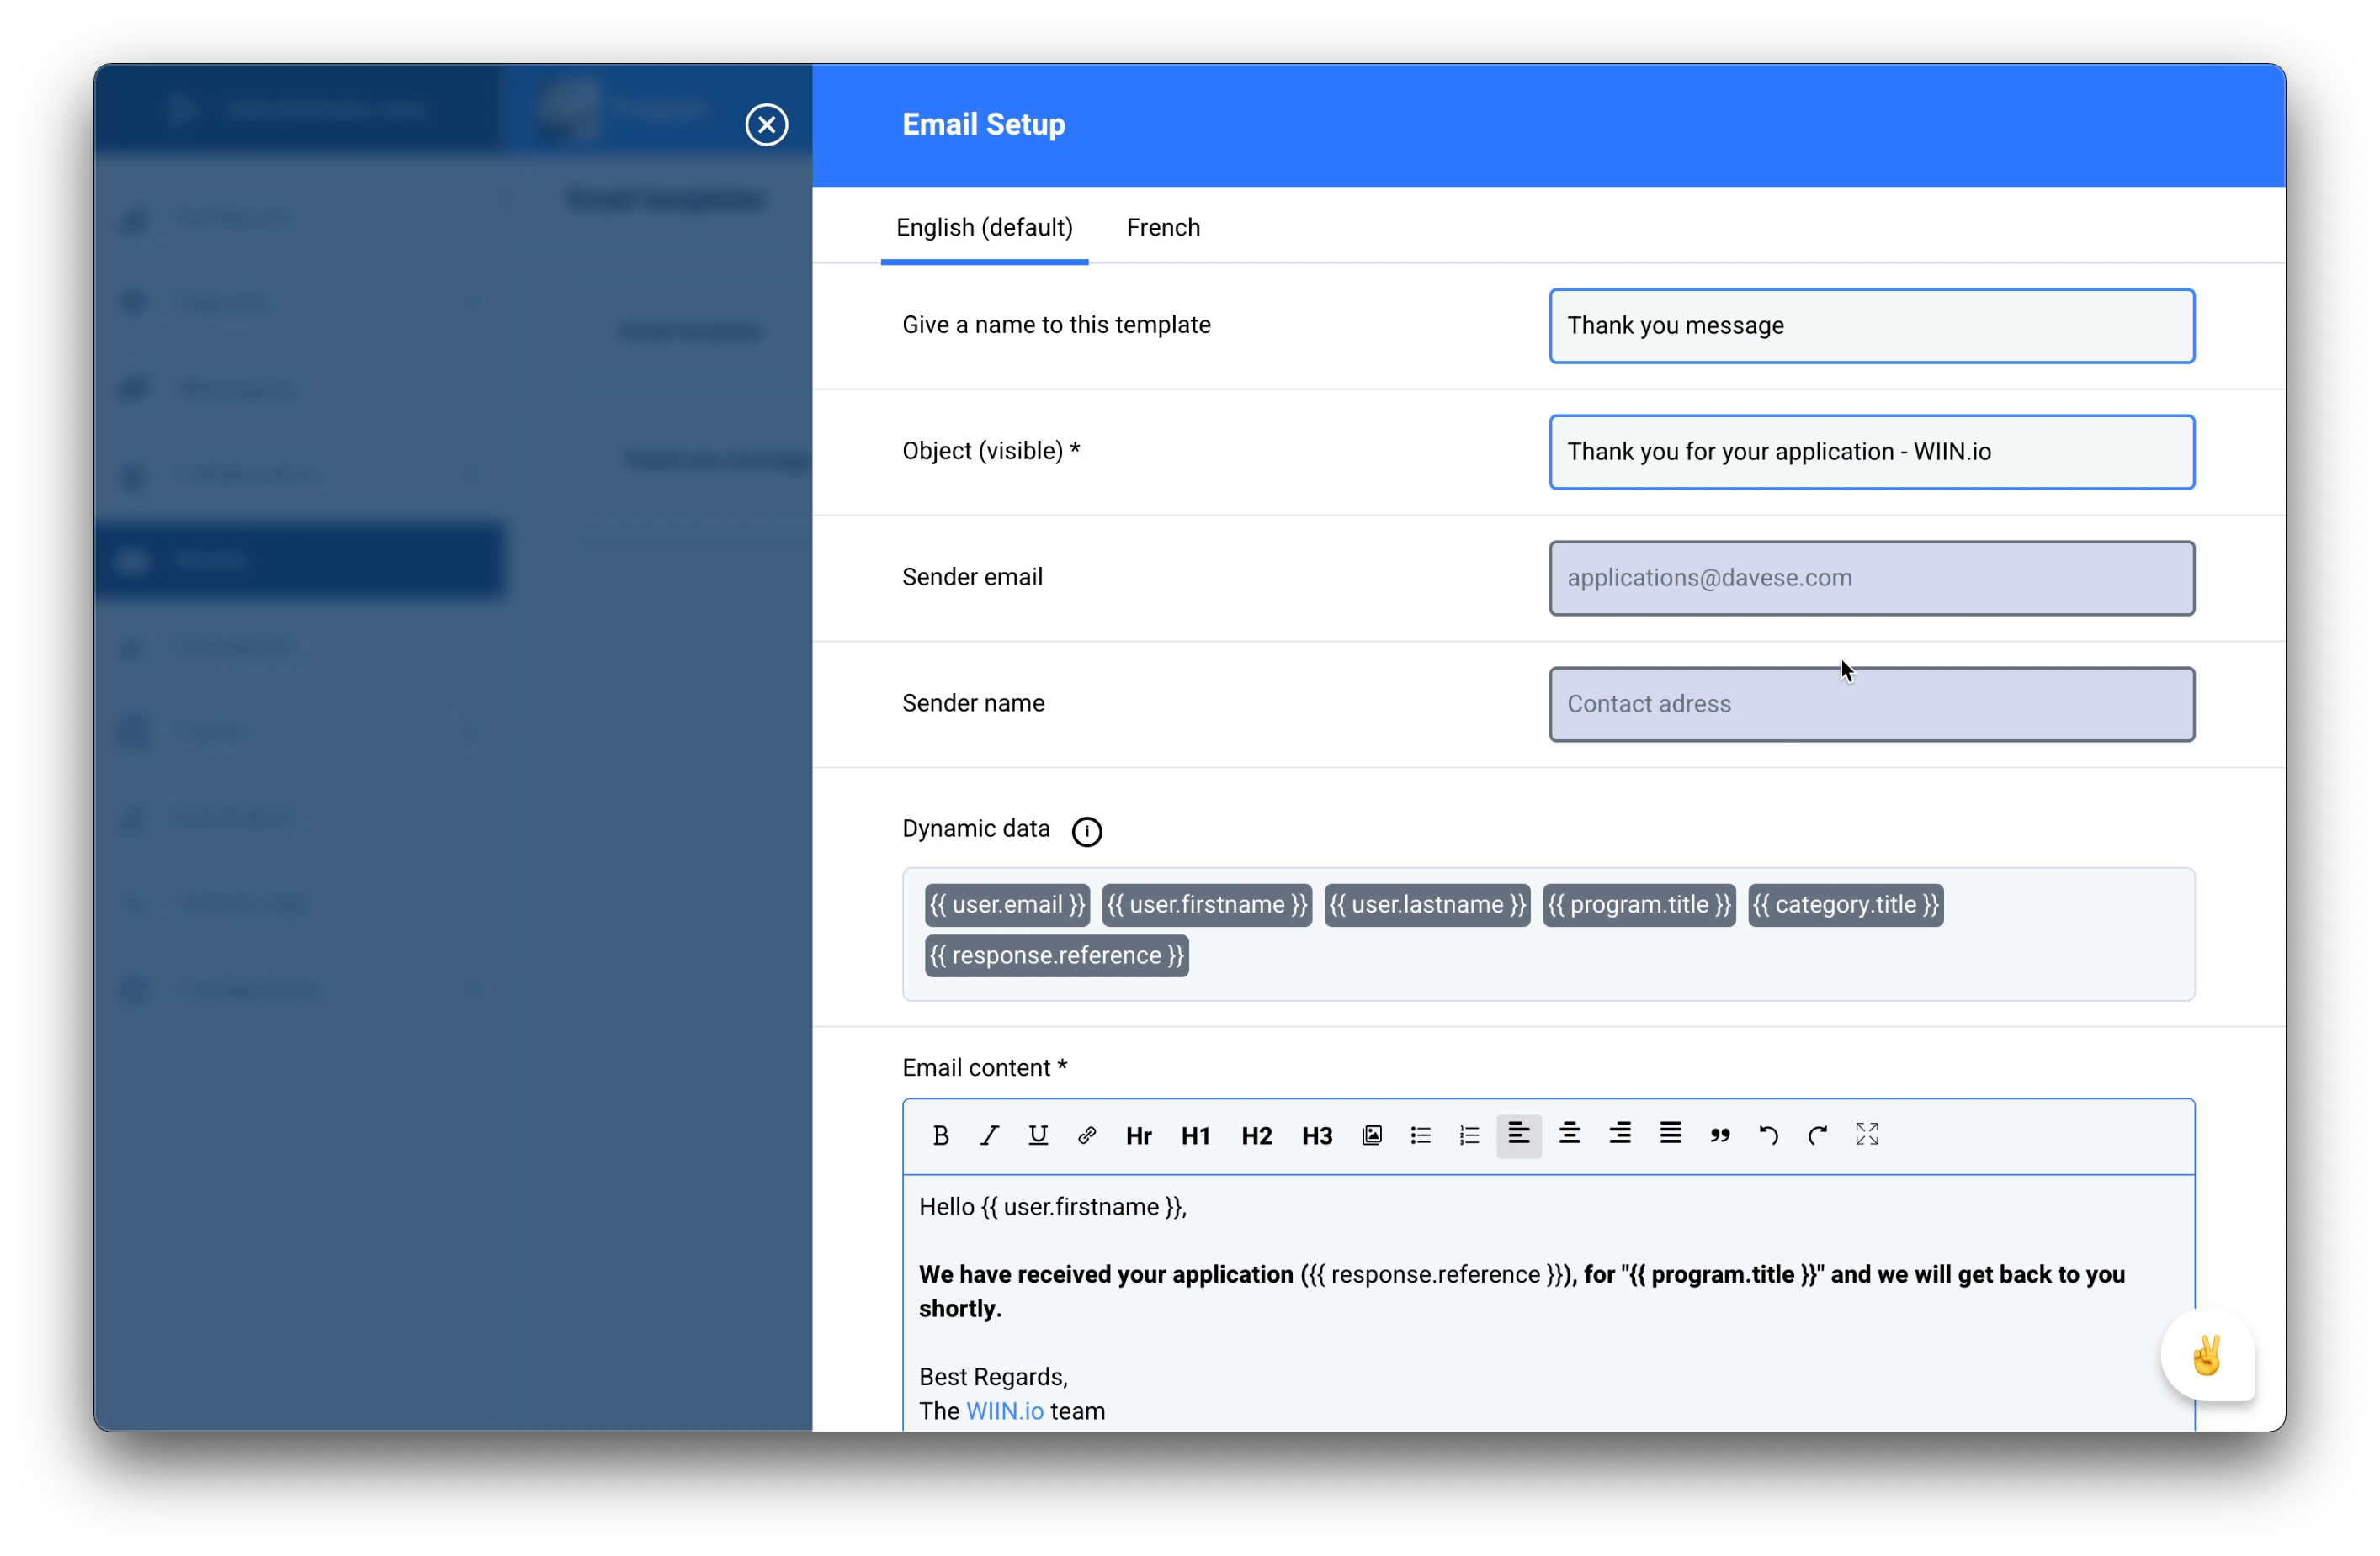Redo the last edit
The image size is (2380, 1556).
coord(1817,1135)
